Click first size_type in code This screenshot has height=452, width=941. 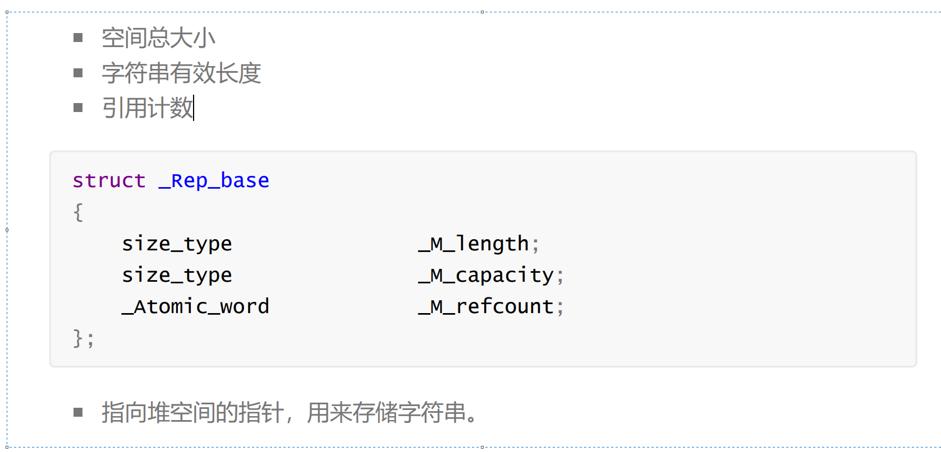pyautogui.click(x=177, y=244)
